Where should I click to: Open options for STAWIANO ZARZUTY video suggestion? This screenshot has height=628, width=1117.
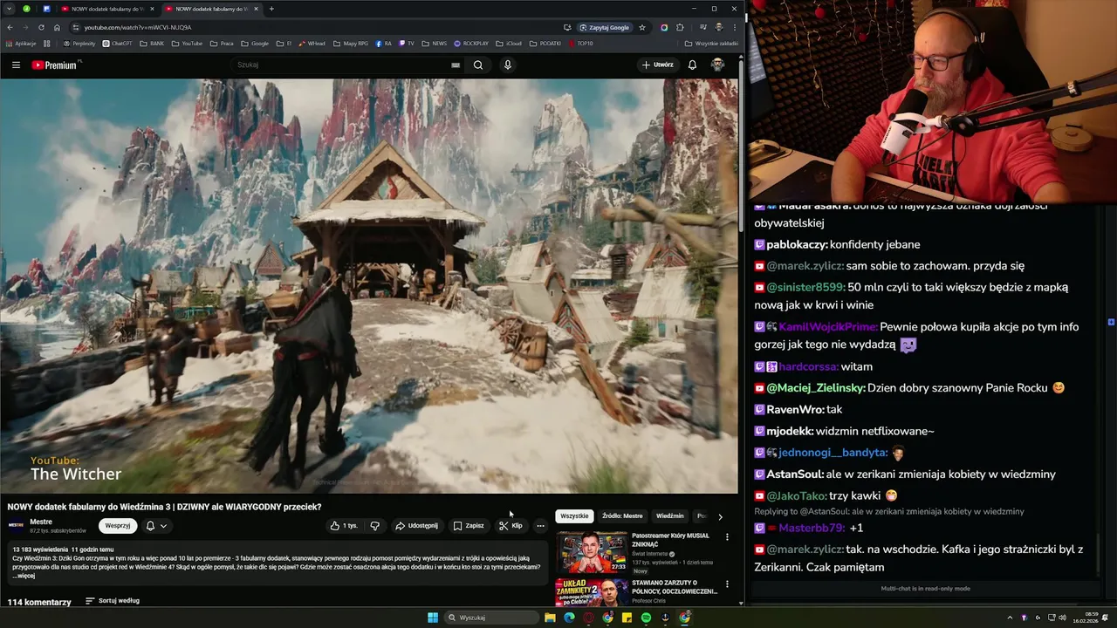(727, 584)
